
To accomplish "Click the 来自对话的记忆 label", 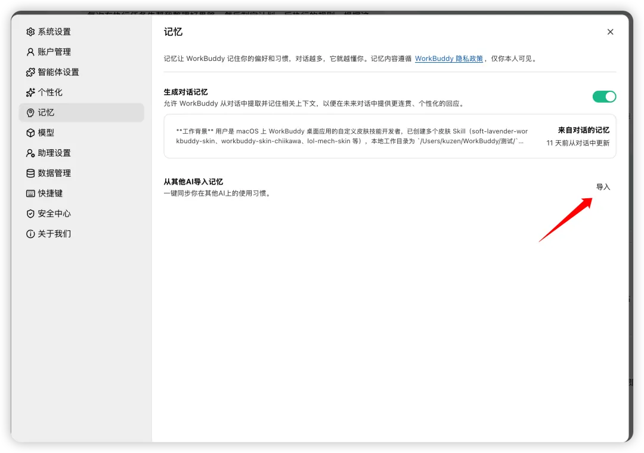I will click(x=583, y=130).
